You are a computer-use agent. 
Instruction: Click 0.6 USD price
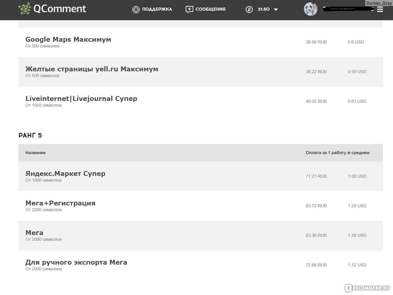click(356, 42)
